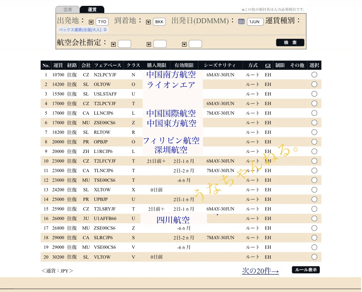Click purchase limit 21日前+ in row 10

pos(157,161)
